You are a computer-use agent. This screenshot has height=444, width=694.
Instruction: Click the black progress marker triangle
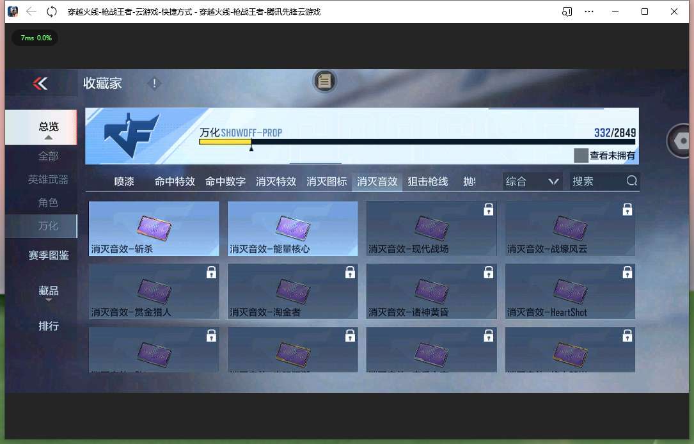[251, 148]
